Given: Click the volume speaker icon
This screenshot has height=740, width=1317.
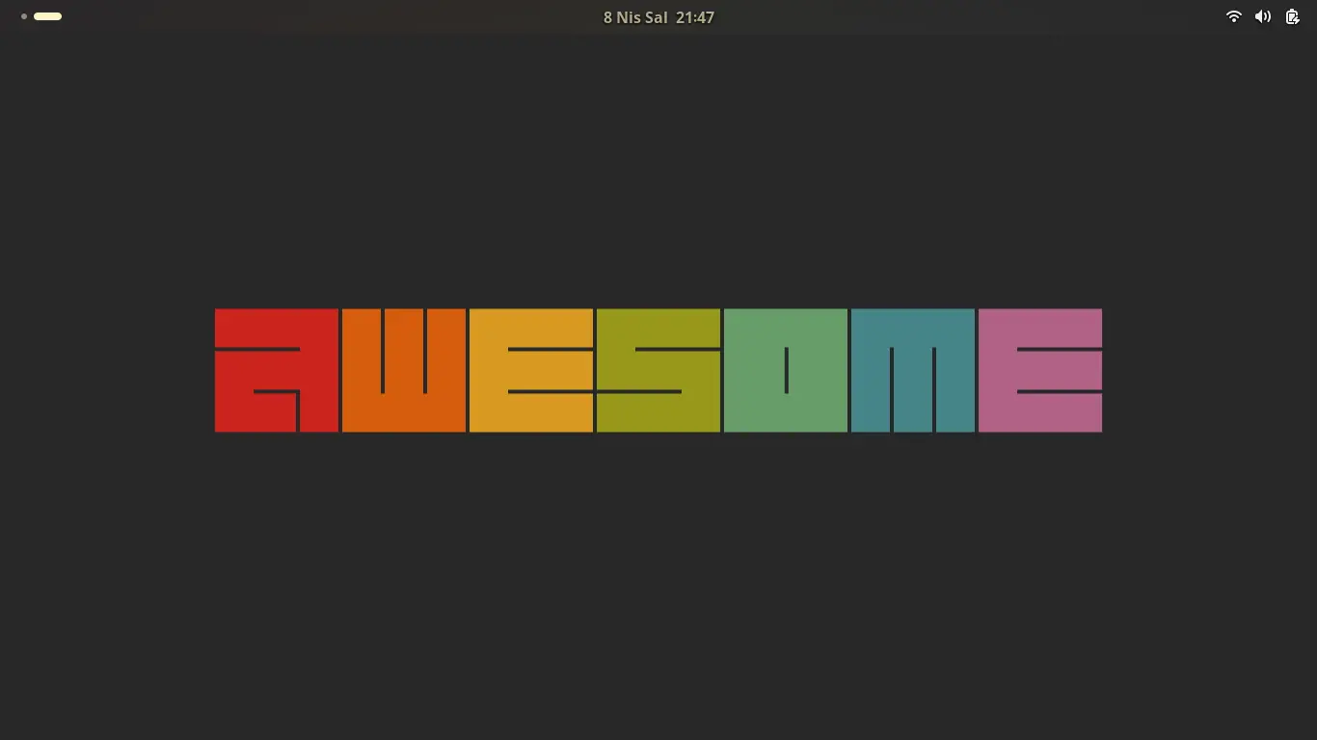Looking at the screenshot, I should (x=1262, y=16).
